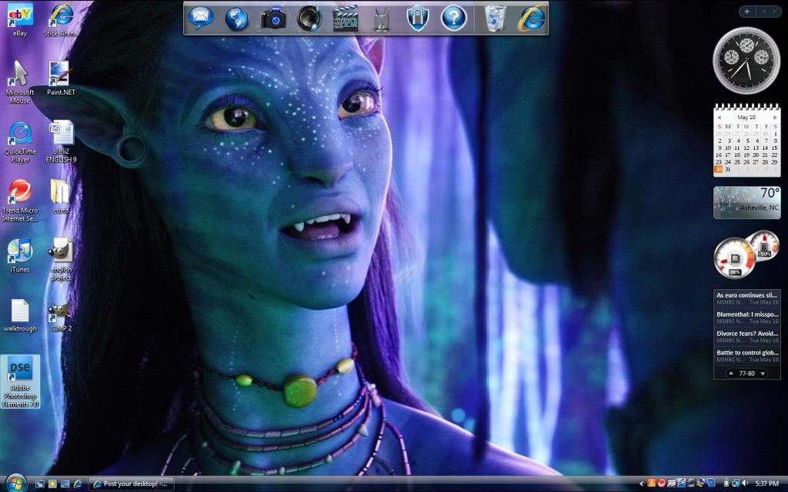Click the Windows Start orb
This screenshot has width=788, height=492.
point(15,483)
